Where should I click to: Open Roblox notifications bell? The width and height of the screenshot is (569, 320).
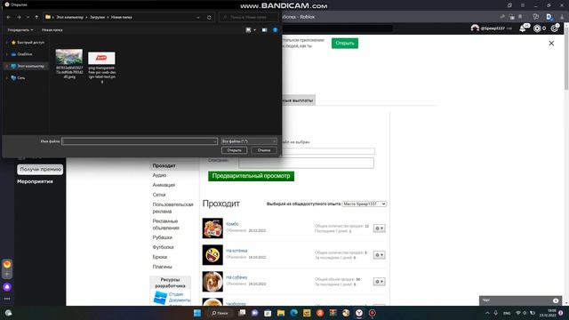pyautogui.click(x=523, y=28)
